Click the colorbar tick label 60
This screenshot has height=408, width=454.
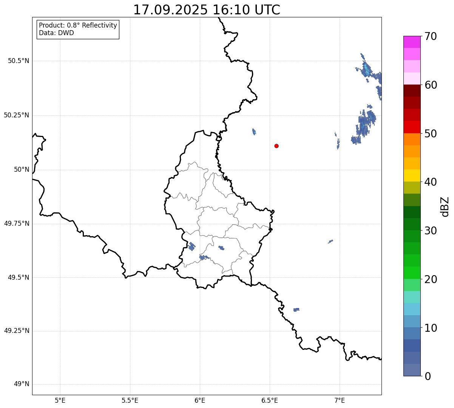click(431, 85)
